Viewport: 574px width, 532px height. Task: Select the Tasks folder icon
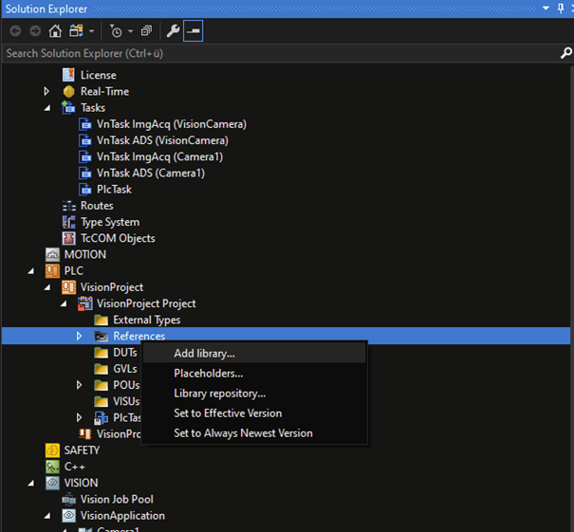(x=68, y=107)
